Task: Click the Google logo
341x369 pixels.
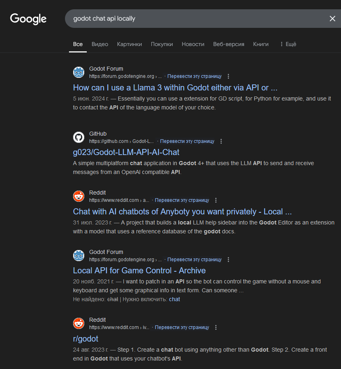Action: click(28, 19)
